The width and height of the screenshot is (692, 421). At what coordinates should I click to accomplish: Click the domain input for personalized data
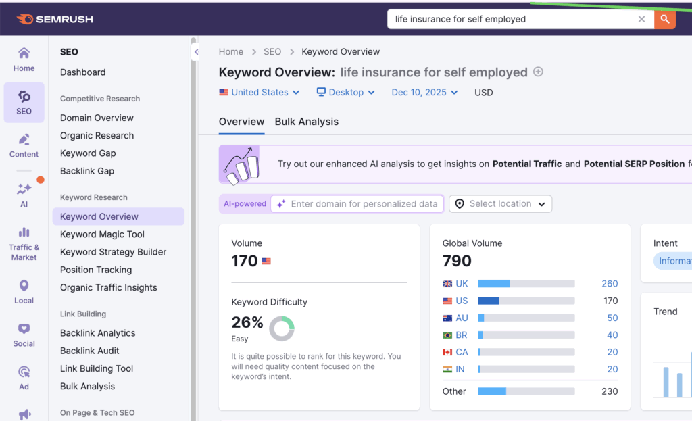click(x=357, y=203)
